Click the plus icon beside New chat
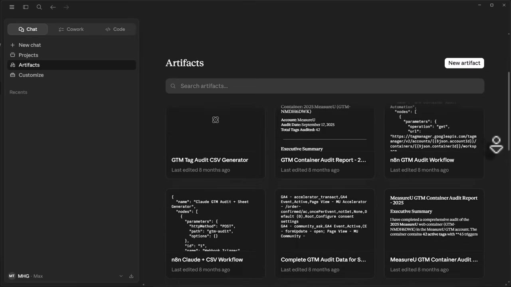The image size is (511, 287). click(x=12, y=45)
